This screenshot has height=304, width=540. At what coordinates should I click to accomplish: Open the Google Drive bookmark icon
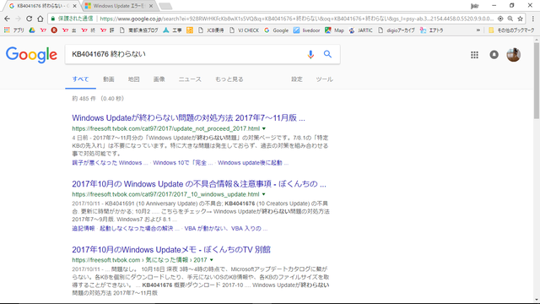pyautogui.click(x=32, y=30)
